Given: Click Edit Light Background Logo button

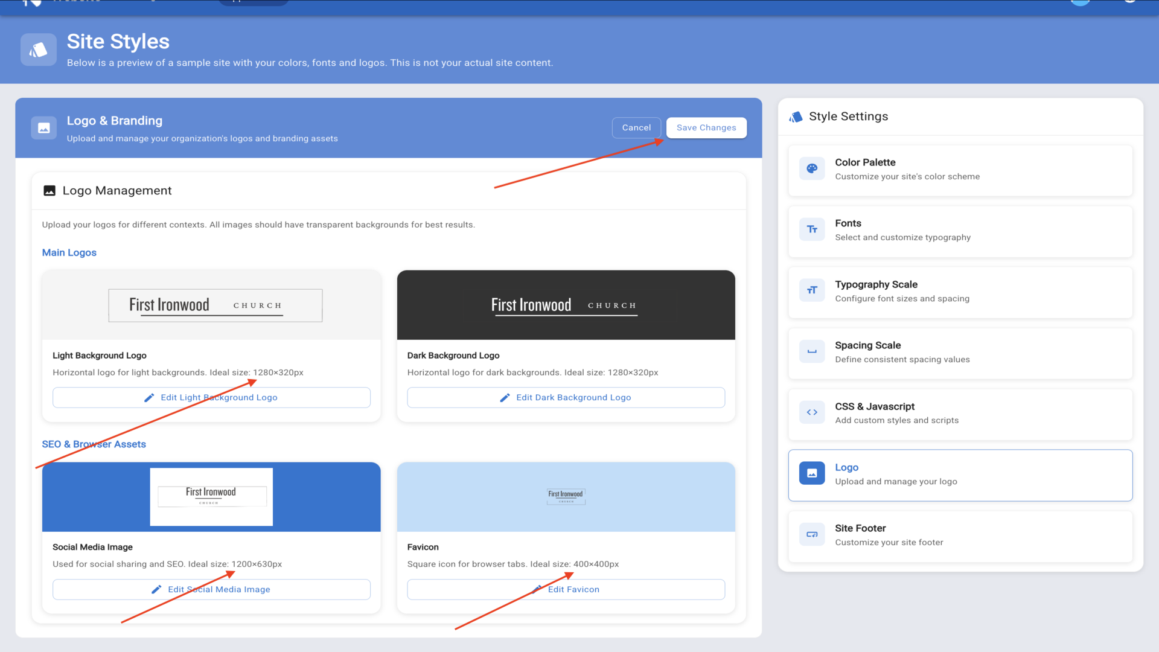Looking at the screenshot, I should 211,398.
